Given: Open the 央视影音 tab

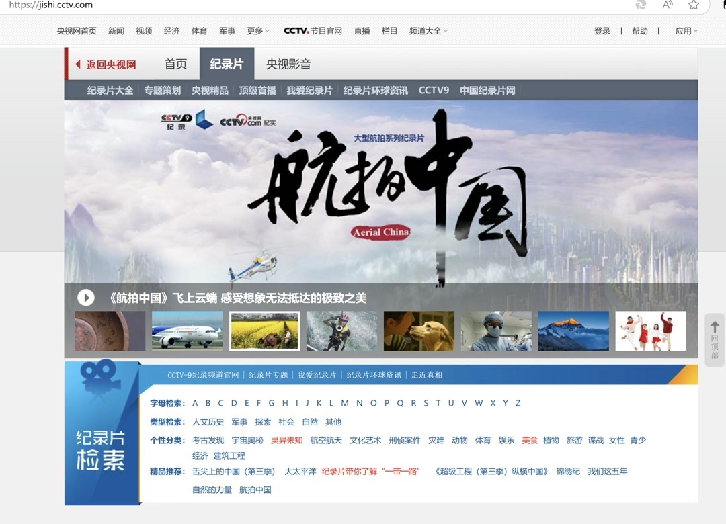Looking at the screenshot, I should click(x=288, y=64).
